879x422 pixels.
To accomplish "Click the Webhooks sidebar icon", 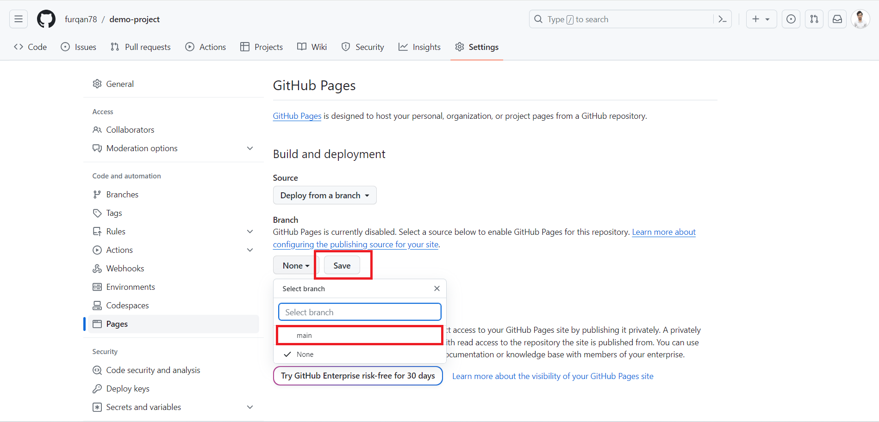I will tap(97, 269).
